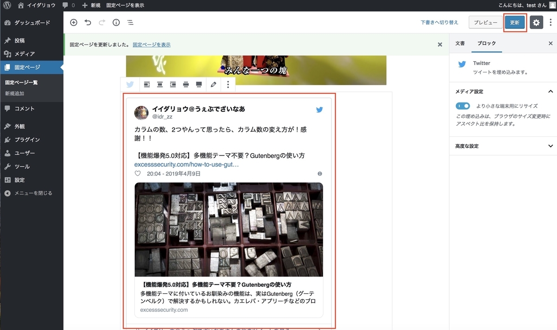Select 固定ページ in sidebar
The height and width of the screenshot is (330, 557).
point(32,67)
